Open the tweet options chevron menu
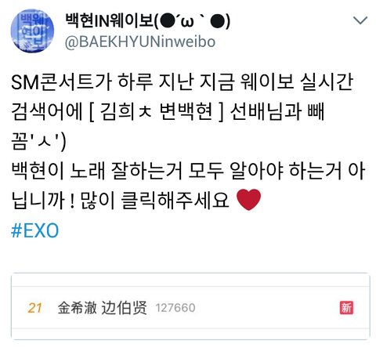The height and width of the screenshot is (351, 376). (x=360, y=20)
